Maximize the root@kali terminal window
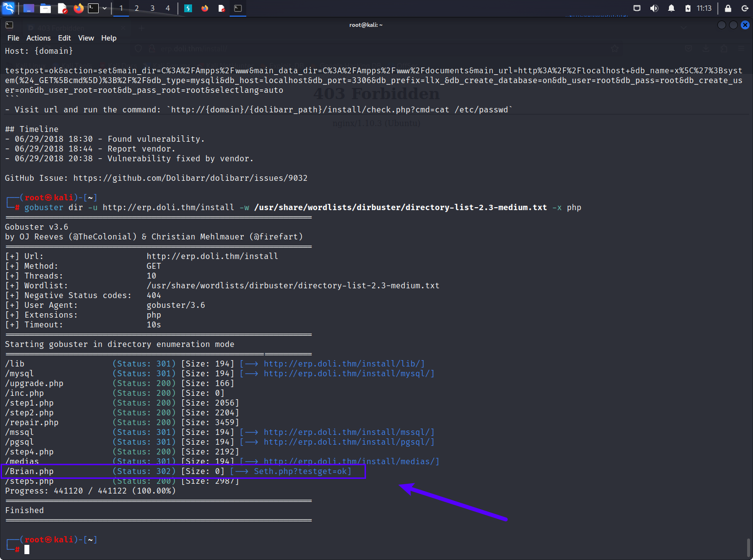The image size is (753, 560). (x=733, y=25)
